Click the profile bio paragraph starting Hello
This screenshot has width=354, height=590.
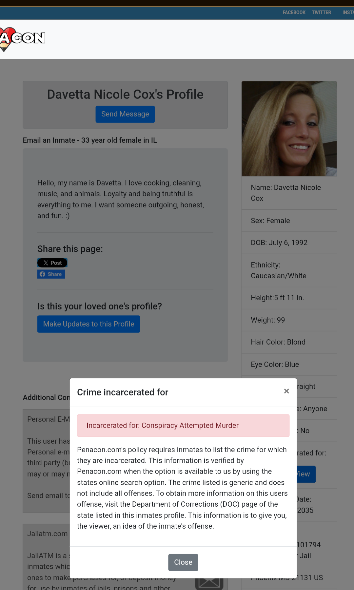(x=121, y=200)
